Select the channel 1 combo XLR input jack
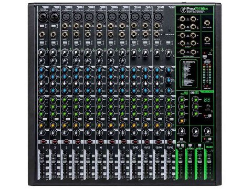Viewport: 252px width, 189px height. 43,17
